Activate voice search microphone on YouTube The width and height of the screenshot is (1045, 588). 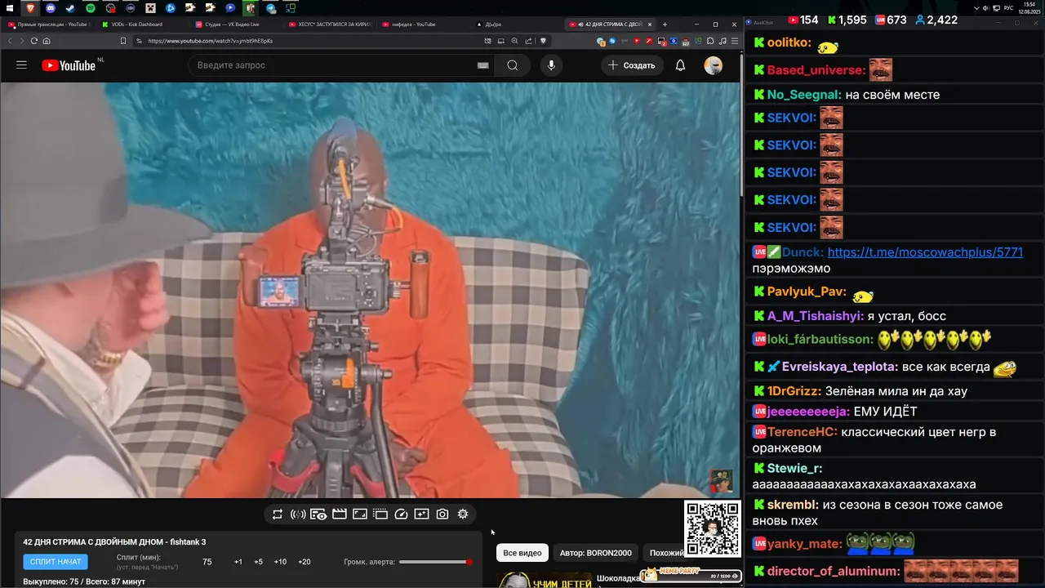551,65
